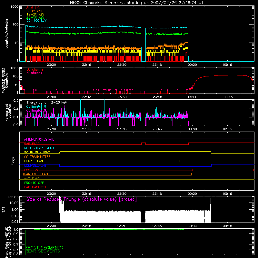Click the FRONT SEGMENTS legend label
The height and width of the screenshot is (258, 258).
[x=44, y=248]
